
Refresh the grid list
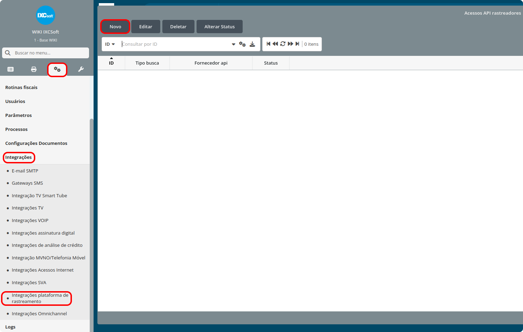[x=283, y=44]
